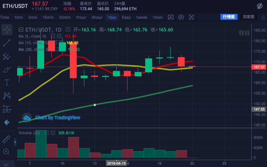Collapse the ETH/USDT legend
This screenshot has width=267, height=167.
pyautogui.click(x=21, y=30)
